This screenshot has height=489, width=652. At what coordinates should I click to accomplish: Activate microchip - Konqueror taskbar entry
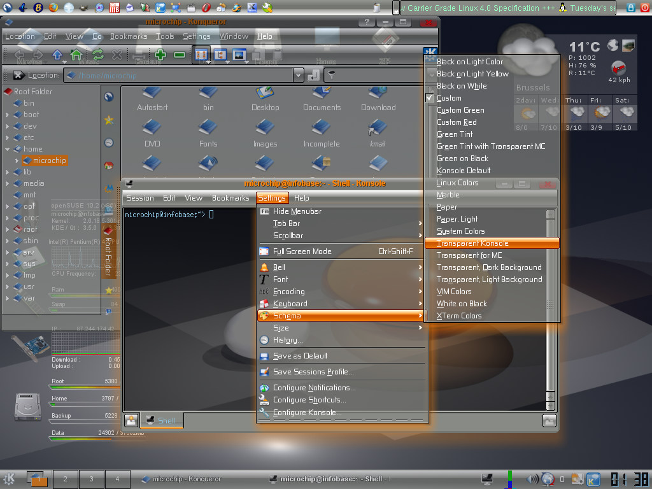coord(181,479)
